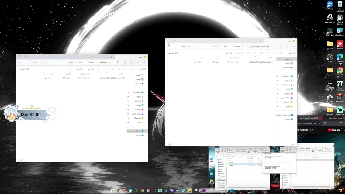The height and width of the screenshot is (194, 345).
Task: Select pakchunk200-SajjadRahim.pak in the left Explorer
Action: pyautogui.click(x=112, y=78)
